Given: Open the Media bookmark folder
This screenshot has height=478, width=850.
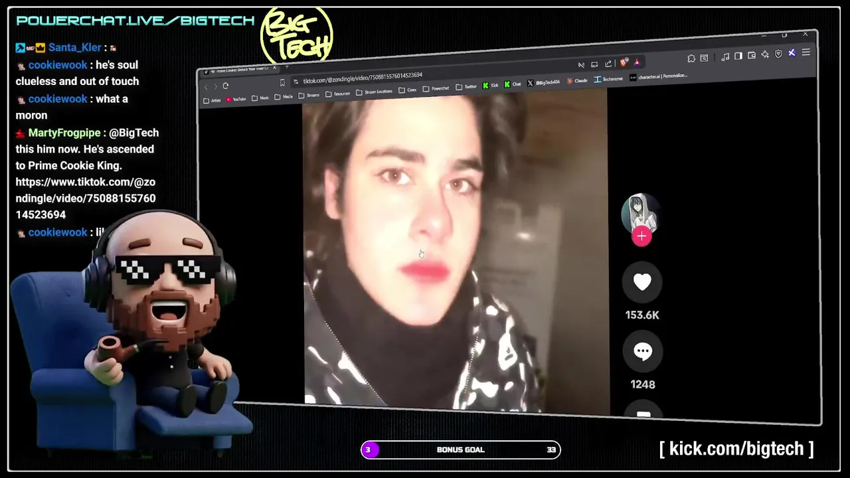Looking at the screenshot, I should coord(284,97).
